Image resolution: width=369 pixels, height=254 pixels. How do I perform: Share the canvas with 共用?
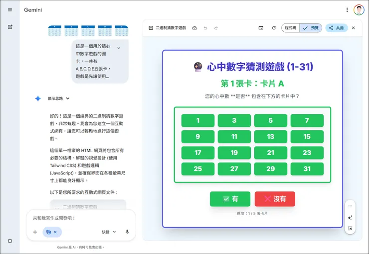click(x=337, y=28)
